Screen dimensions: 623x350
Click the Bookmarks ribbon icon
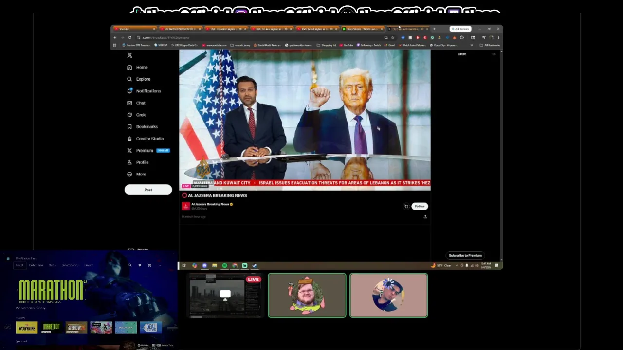tap(129, 126)
